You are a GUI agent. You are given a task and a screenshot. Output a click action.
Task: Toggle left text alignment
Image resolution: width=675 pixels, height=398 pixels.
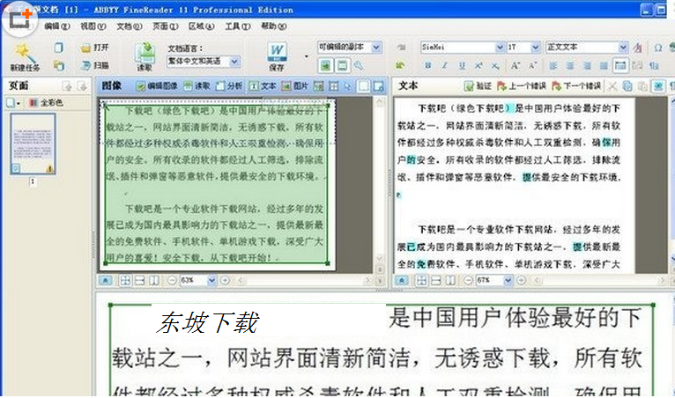coord(553,65)
